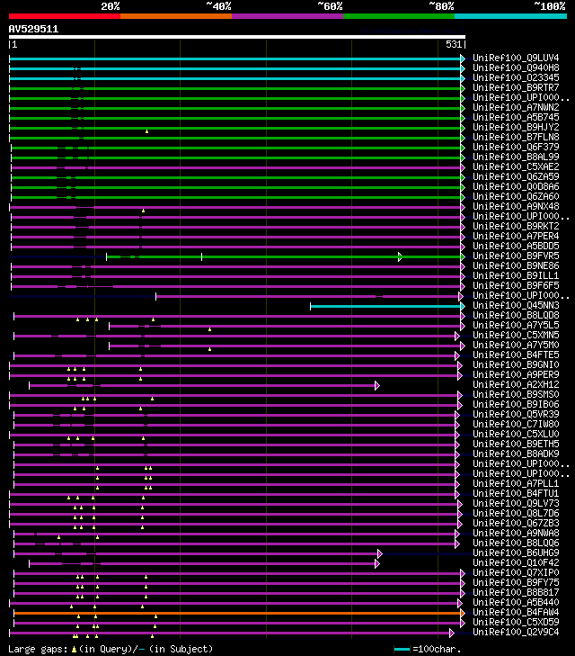Click the UniRef100_A2XH12 label
The height and width of the screenshot is (656, 575).
[x=516, y=385]
